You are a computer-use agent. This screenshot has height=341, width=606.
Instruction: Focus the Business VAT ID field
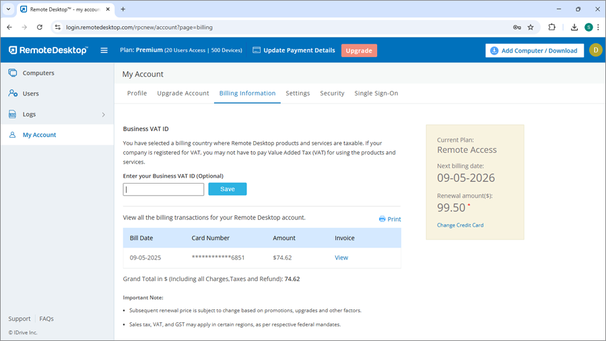point(164,190)
